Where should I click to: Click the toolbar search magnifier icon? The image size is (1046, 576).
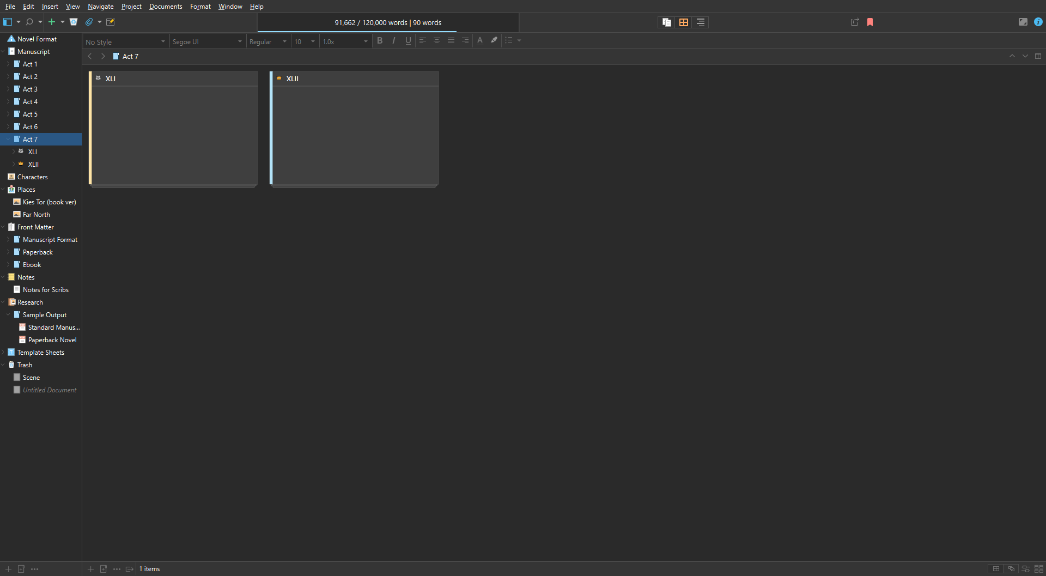click(29, 22)
